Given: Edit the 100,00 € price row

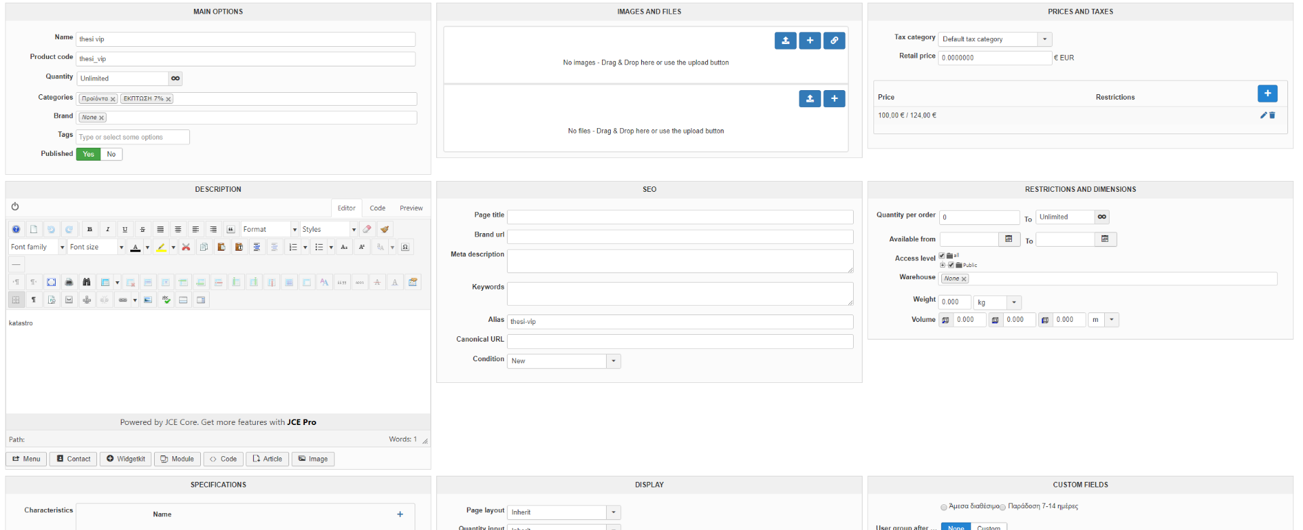Looking at the screenshot, I should click(1264, 115).
